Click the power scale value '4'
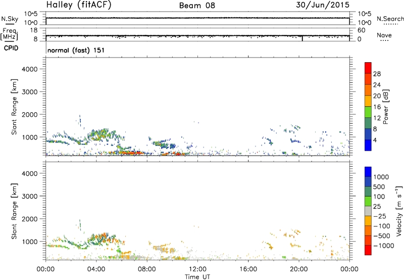404x280 pixels. click(x=375, y=140)
